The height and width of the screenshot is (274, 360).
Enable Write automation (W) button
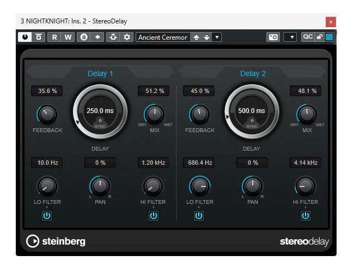[x=68, y=37]
